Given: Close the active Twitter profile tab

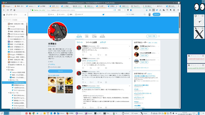Looking at the screenshot, I should 117,6.
